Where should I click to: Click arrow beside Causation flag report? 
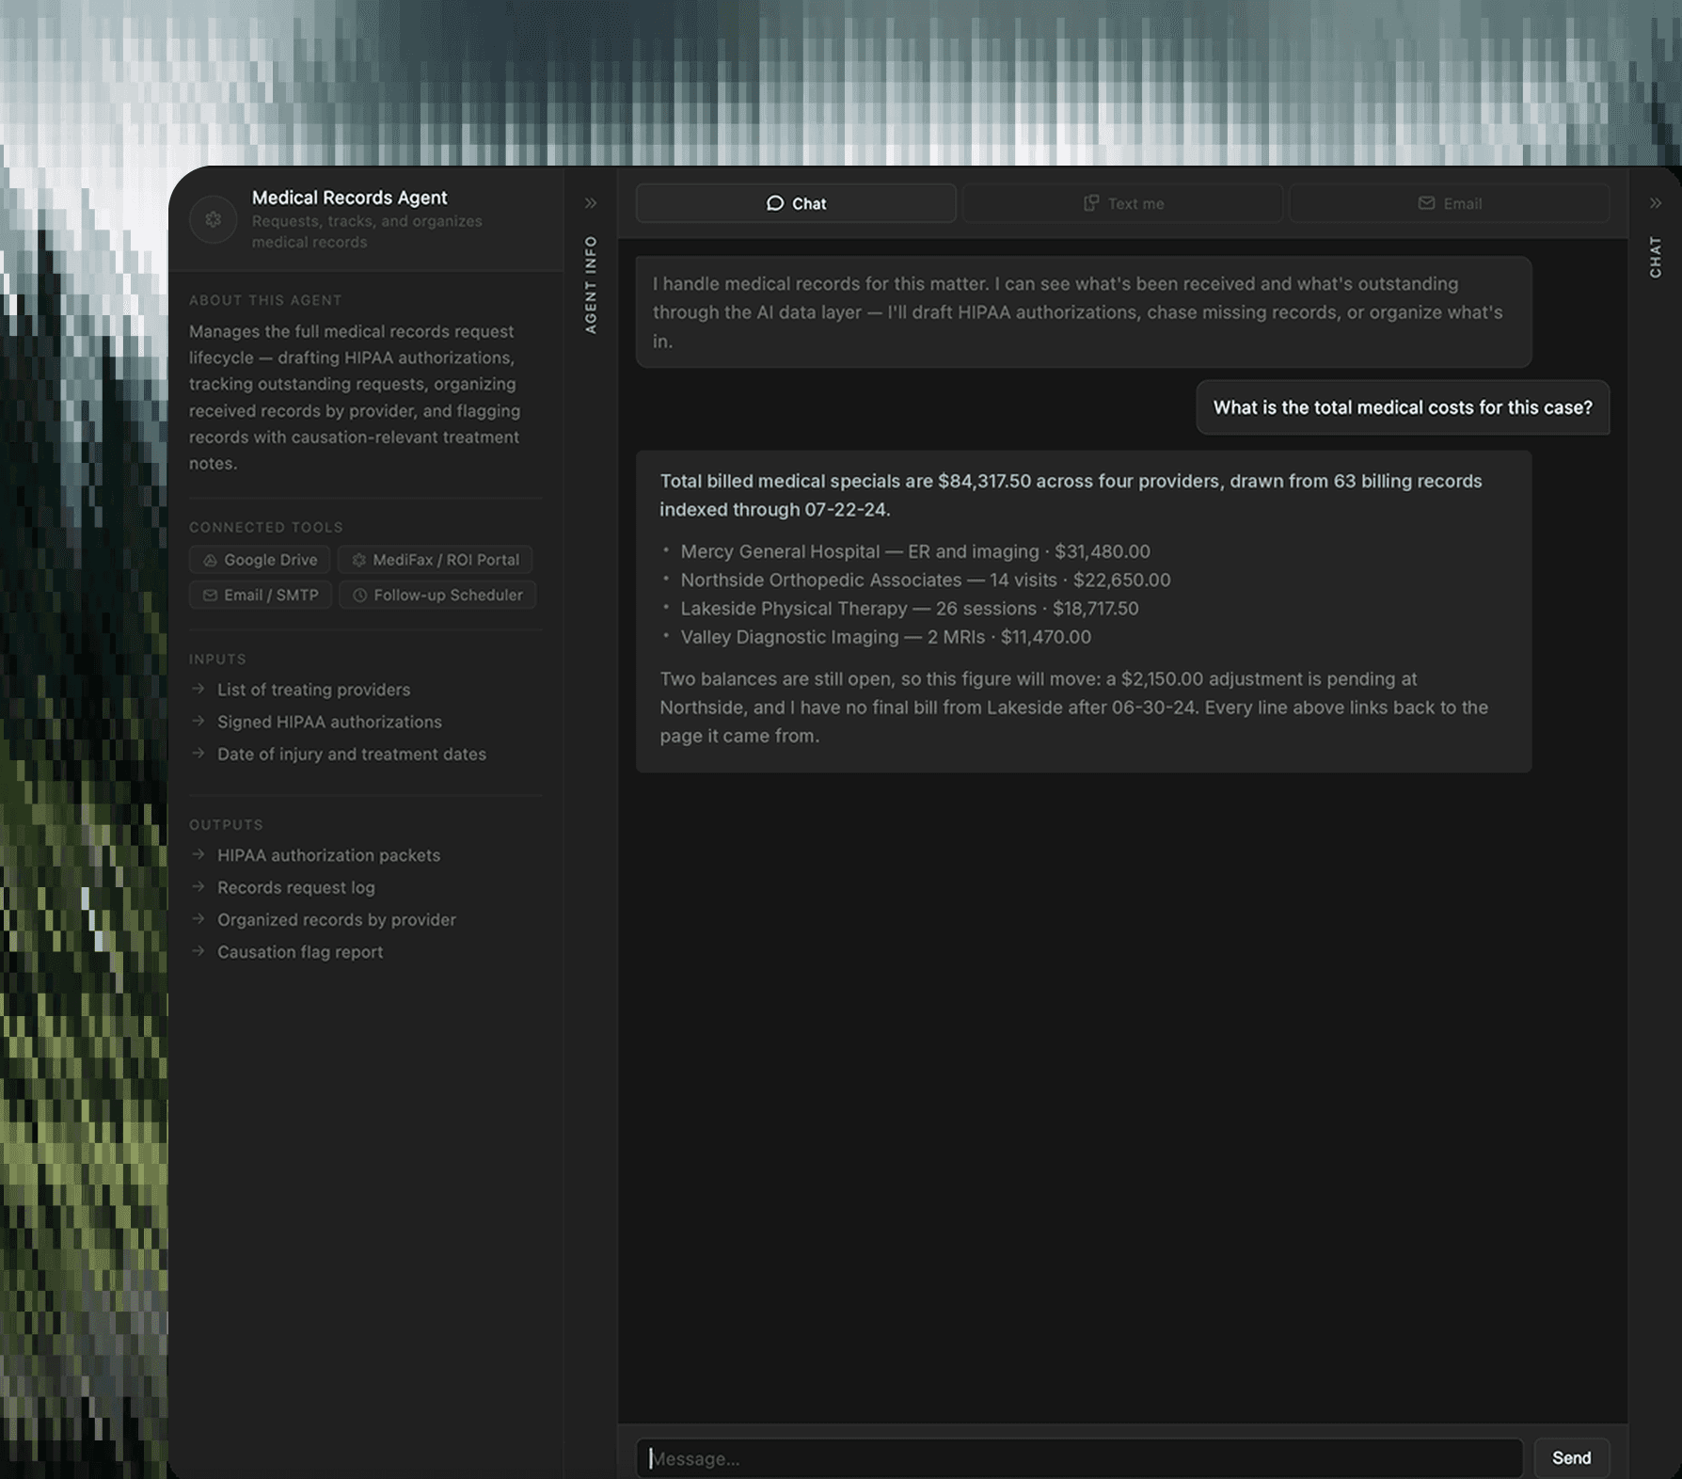point(198,950)
